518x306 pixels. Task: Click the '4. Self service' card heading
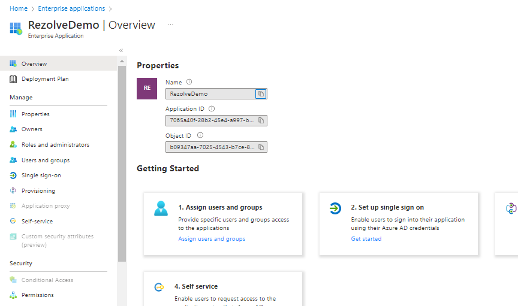pos(196,286)
